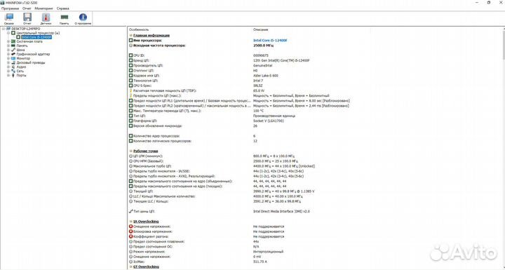This screenshot has width=505, height=270.
Task: Expand the Шина tree node
Action: (x=8, y=50)
